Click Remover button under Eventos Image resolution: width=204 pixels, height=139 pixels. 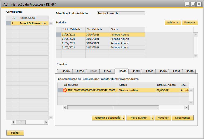(x=163, y=118)
